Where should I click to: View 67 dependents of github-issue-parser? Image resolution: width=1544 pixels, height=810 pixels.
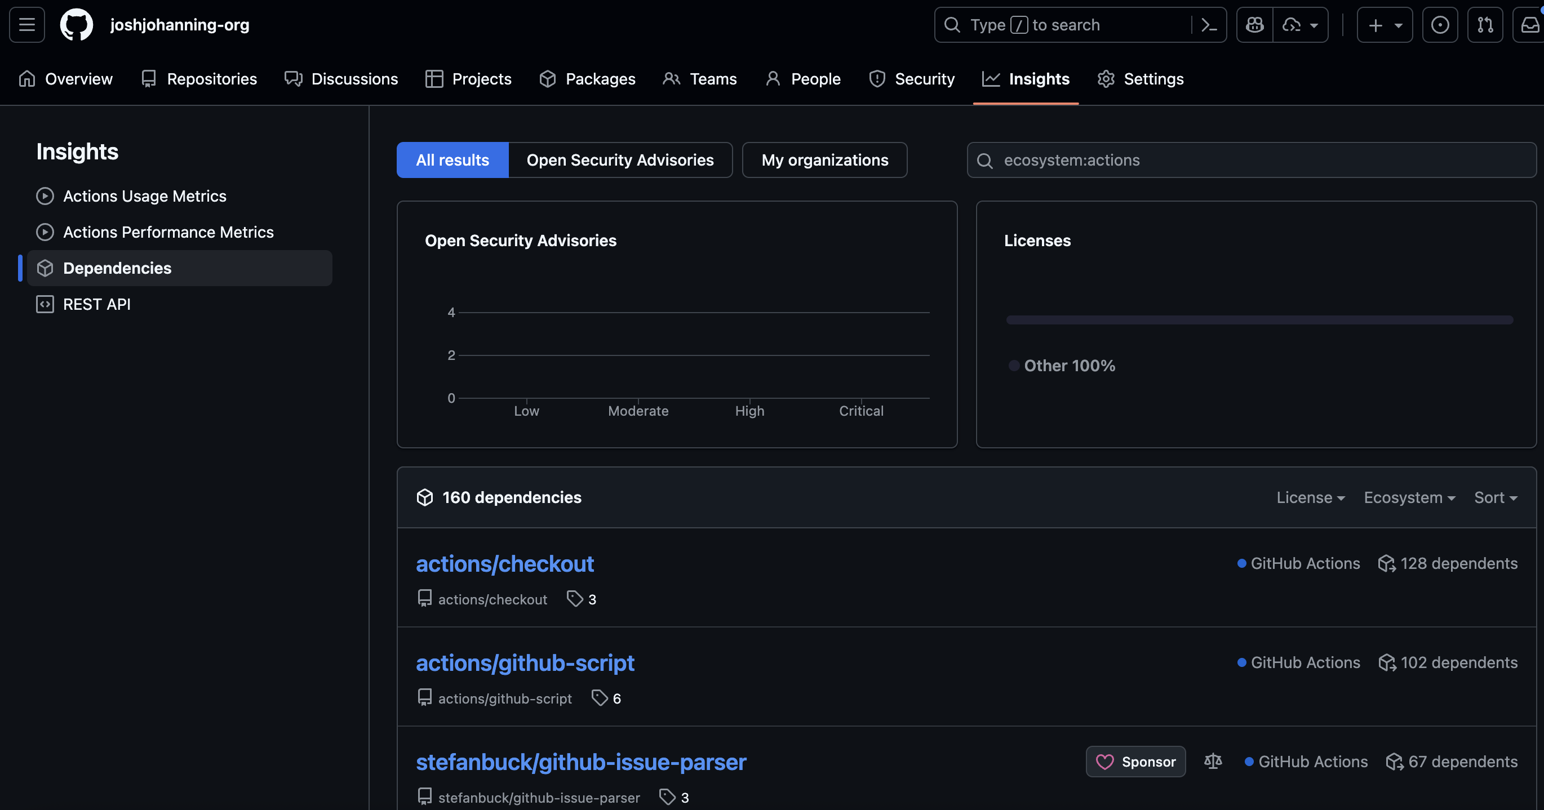click(1452, 762)
